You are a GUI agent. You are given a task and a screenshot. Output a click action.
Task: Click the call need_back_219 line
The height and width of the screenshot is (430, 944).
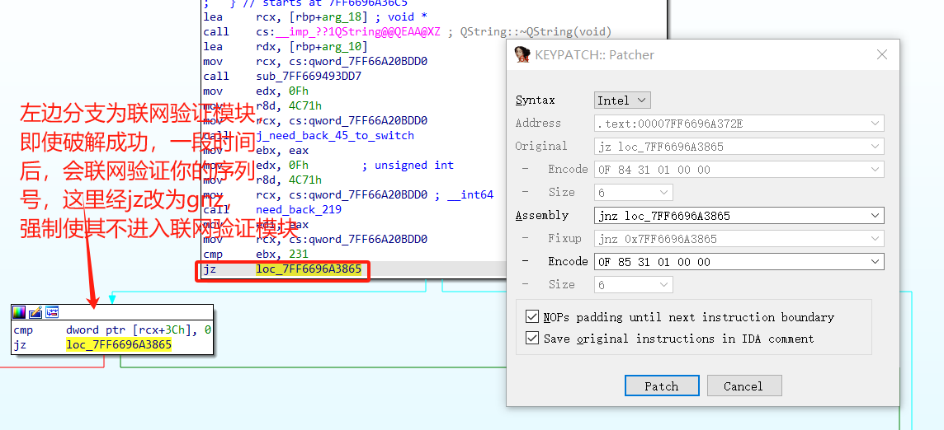[272, 209]
